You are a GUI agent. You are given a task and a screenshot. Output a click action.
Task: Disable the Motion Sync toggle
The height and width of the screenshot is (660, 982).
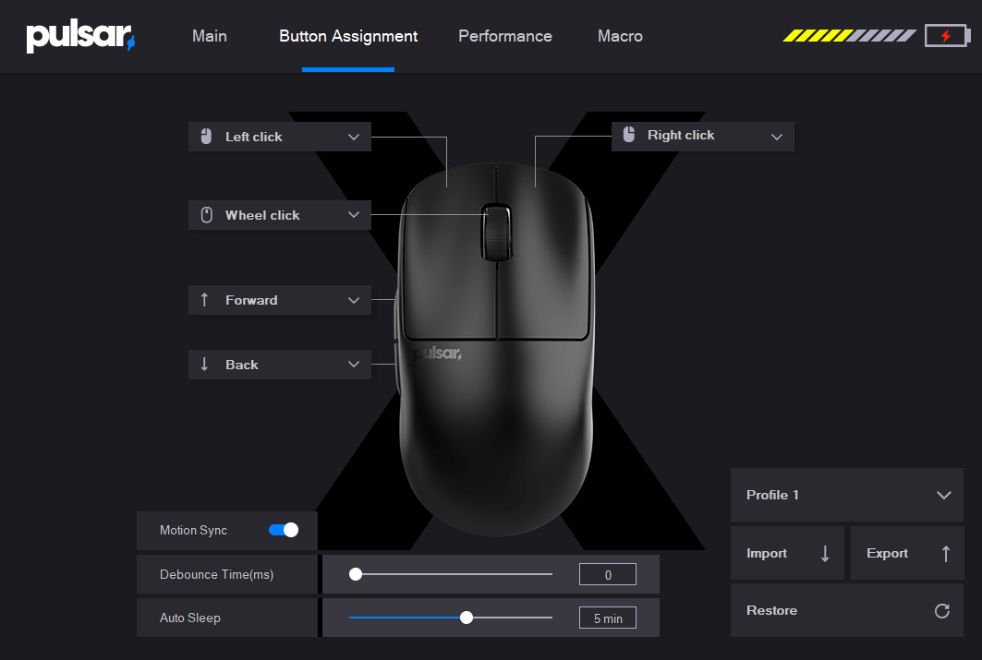coord(285,530)
